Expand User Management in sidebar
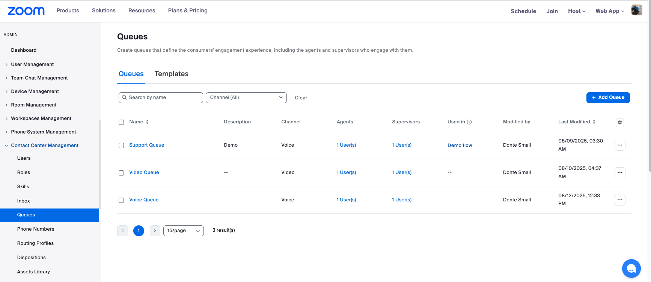Image resolution: width=651 pixels, height=282 pixels. pyautogui.click(x=32, y=64)
